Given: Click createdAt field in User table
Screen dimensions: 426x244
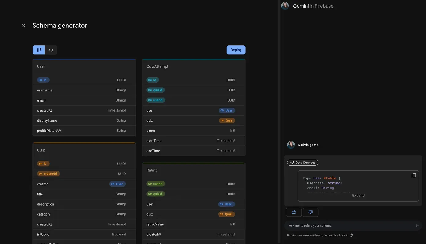Looking at the screenshot, I should pyautogui.click(x=84, y=110).
